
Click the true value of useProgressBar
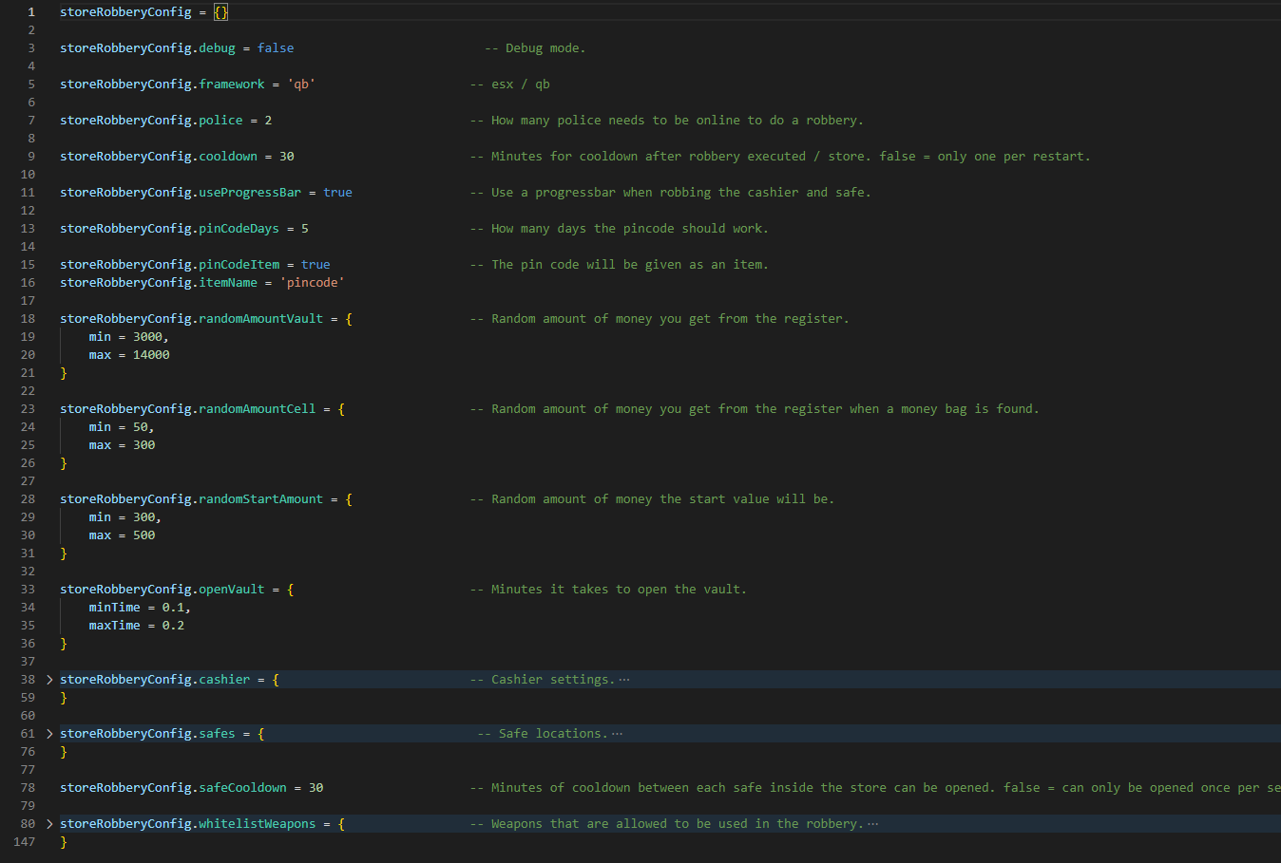point(337,193)
